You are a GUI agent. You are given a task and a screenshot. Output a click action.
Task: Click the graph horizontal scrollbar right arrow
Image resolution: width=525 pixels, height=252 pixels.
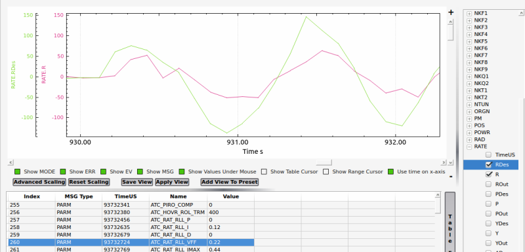[x=444, y=162]
